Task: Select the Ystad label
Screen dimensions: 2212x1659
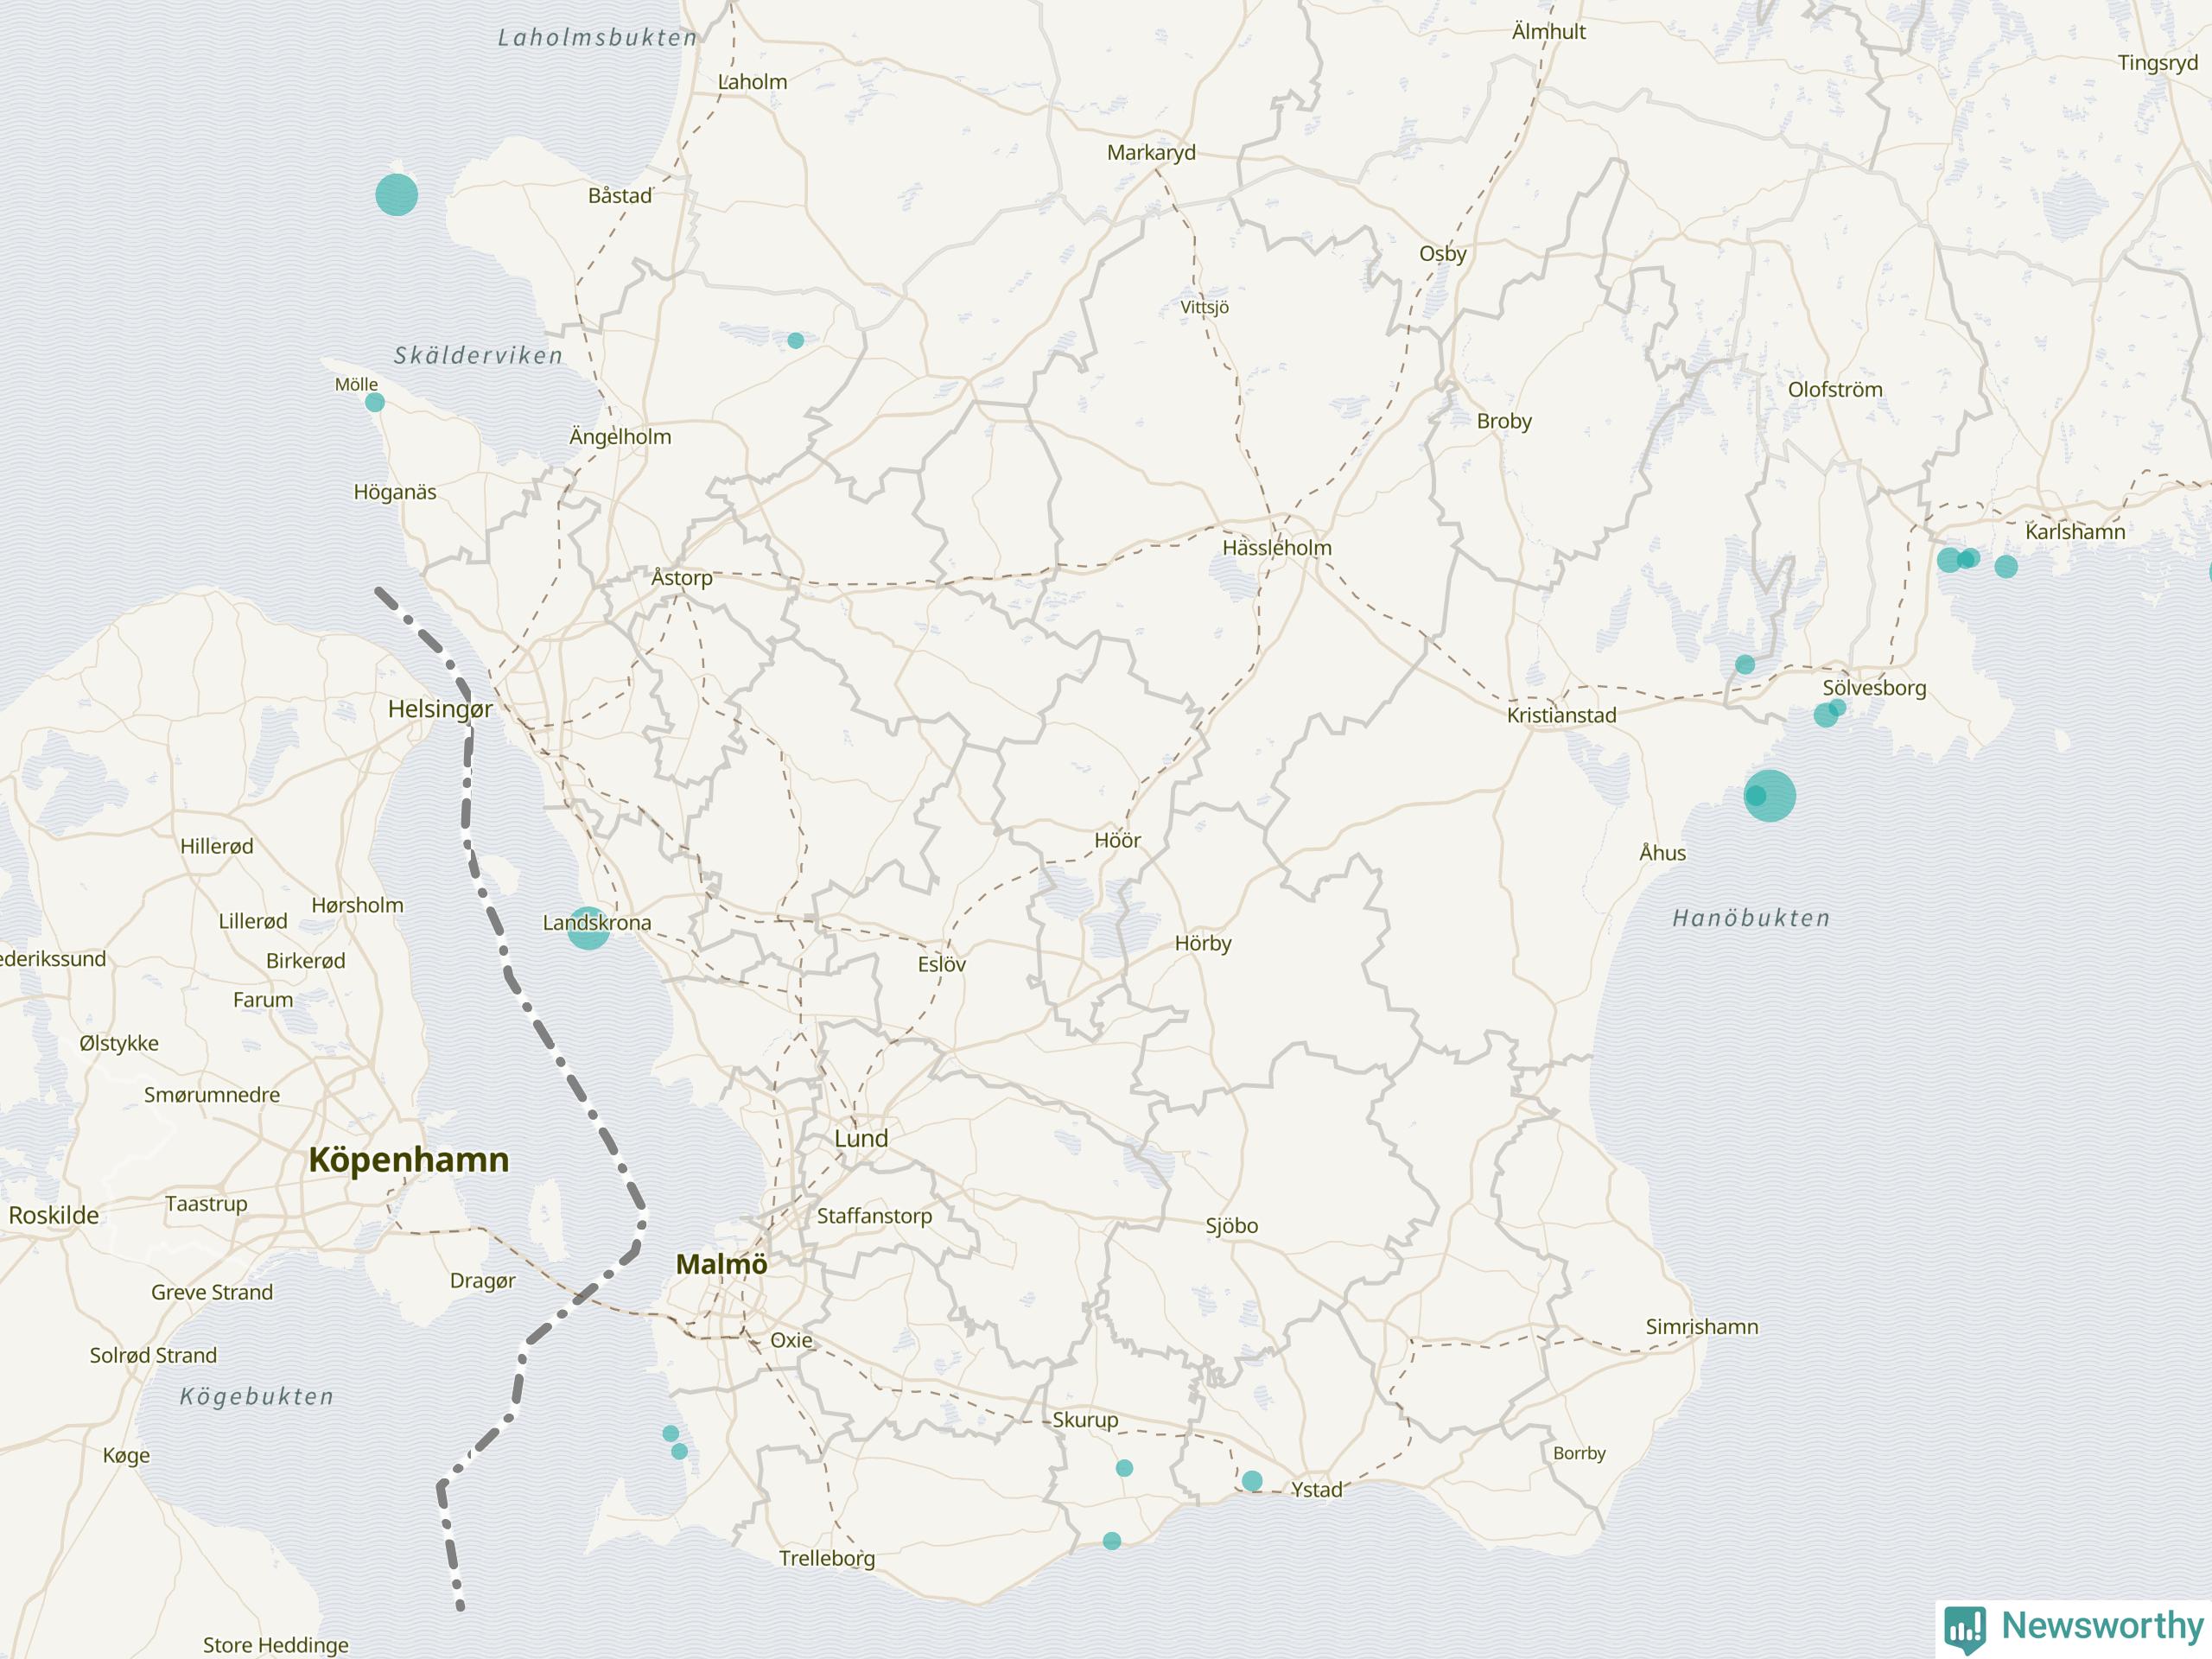Action: [x=1317, y=1489]
